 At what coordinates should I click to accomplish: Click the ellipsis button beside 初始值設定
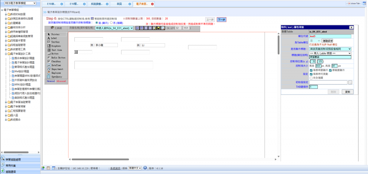coord(350,82)
